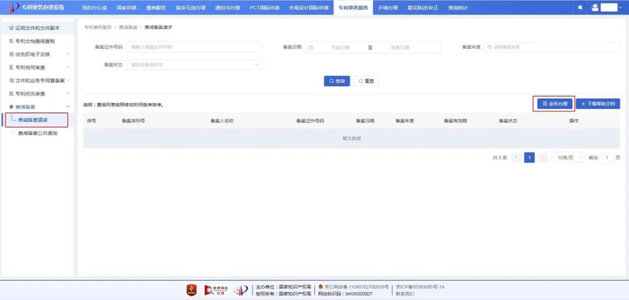Open 10条/页 page size dropdown
629x300 pixels.
pyautogui.click(x=568, y=158)
